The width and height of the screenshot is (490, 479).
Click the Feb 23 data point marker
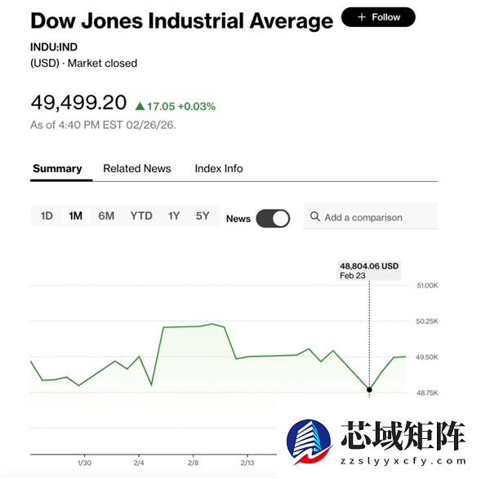[369, 391]
